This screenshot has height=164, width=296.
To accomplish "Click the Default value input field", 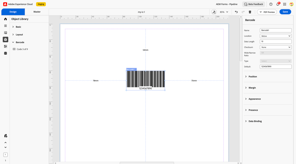I will point(275,67).
